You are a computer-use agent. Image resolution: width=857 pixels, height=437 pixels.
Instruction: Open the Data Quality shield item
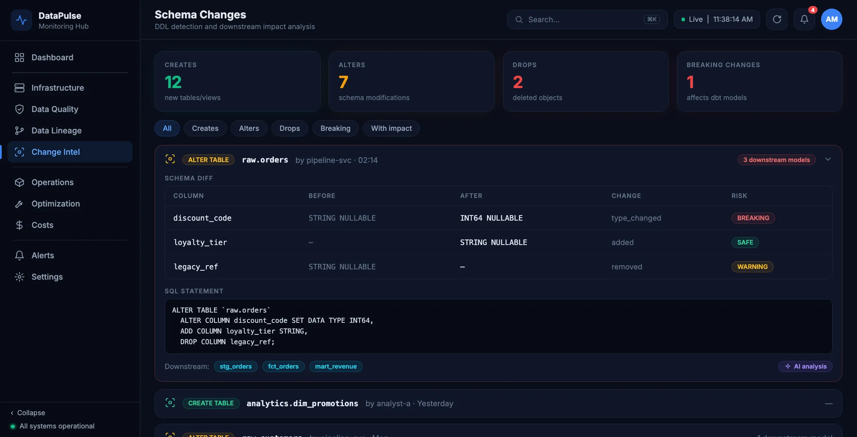coord(70,109)
